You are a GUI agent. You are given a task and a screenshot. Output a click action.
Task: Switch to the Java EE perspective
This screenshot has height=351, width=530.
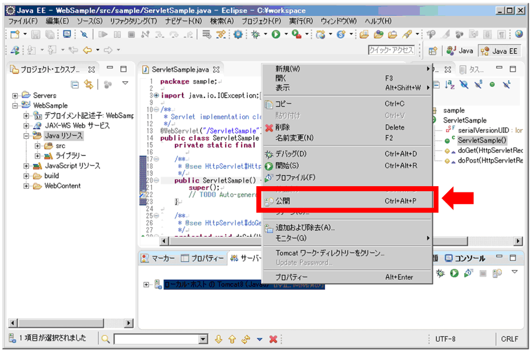pos(500,51)
